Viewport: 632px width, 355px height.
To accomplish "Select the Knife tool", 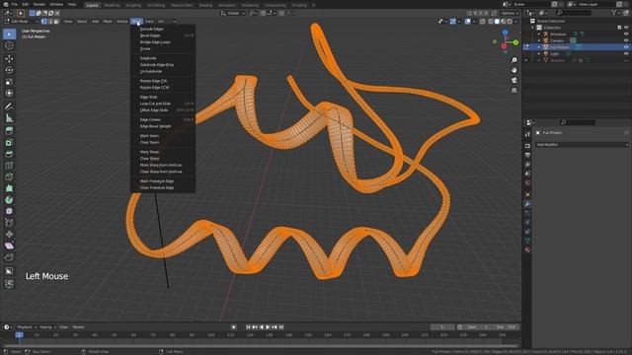I will 9,177.
